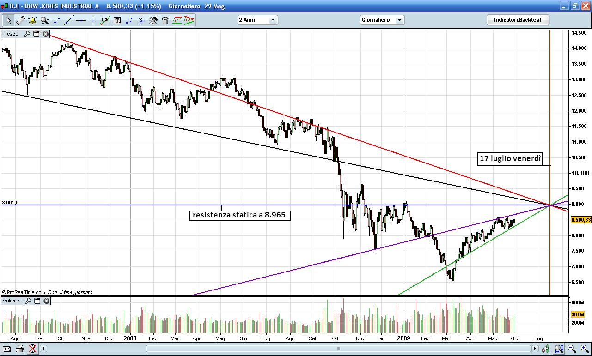592x356 pixels.
Task: Click the Volume panel title
Action: (x=11, y=301)
